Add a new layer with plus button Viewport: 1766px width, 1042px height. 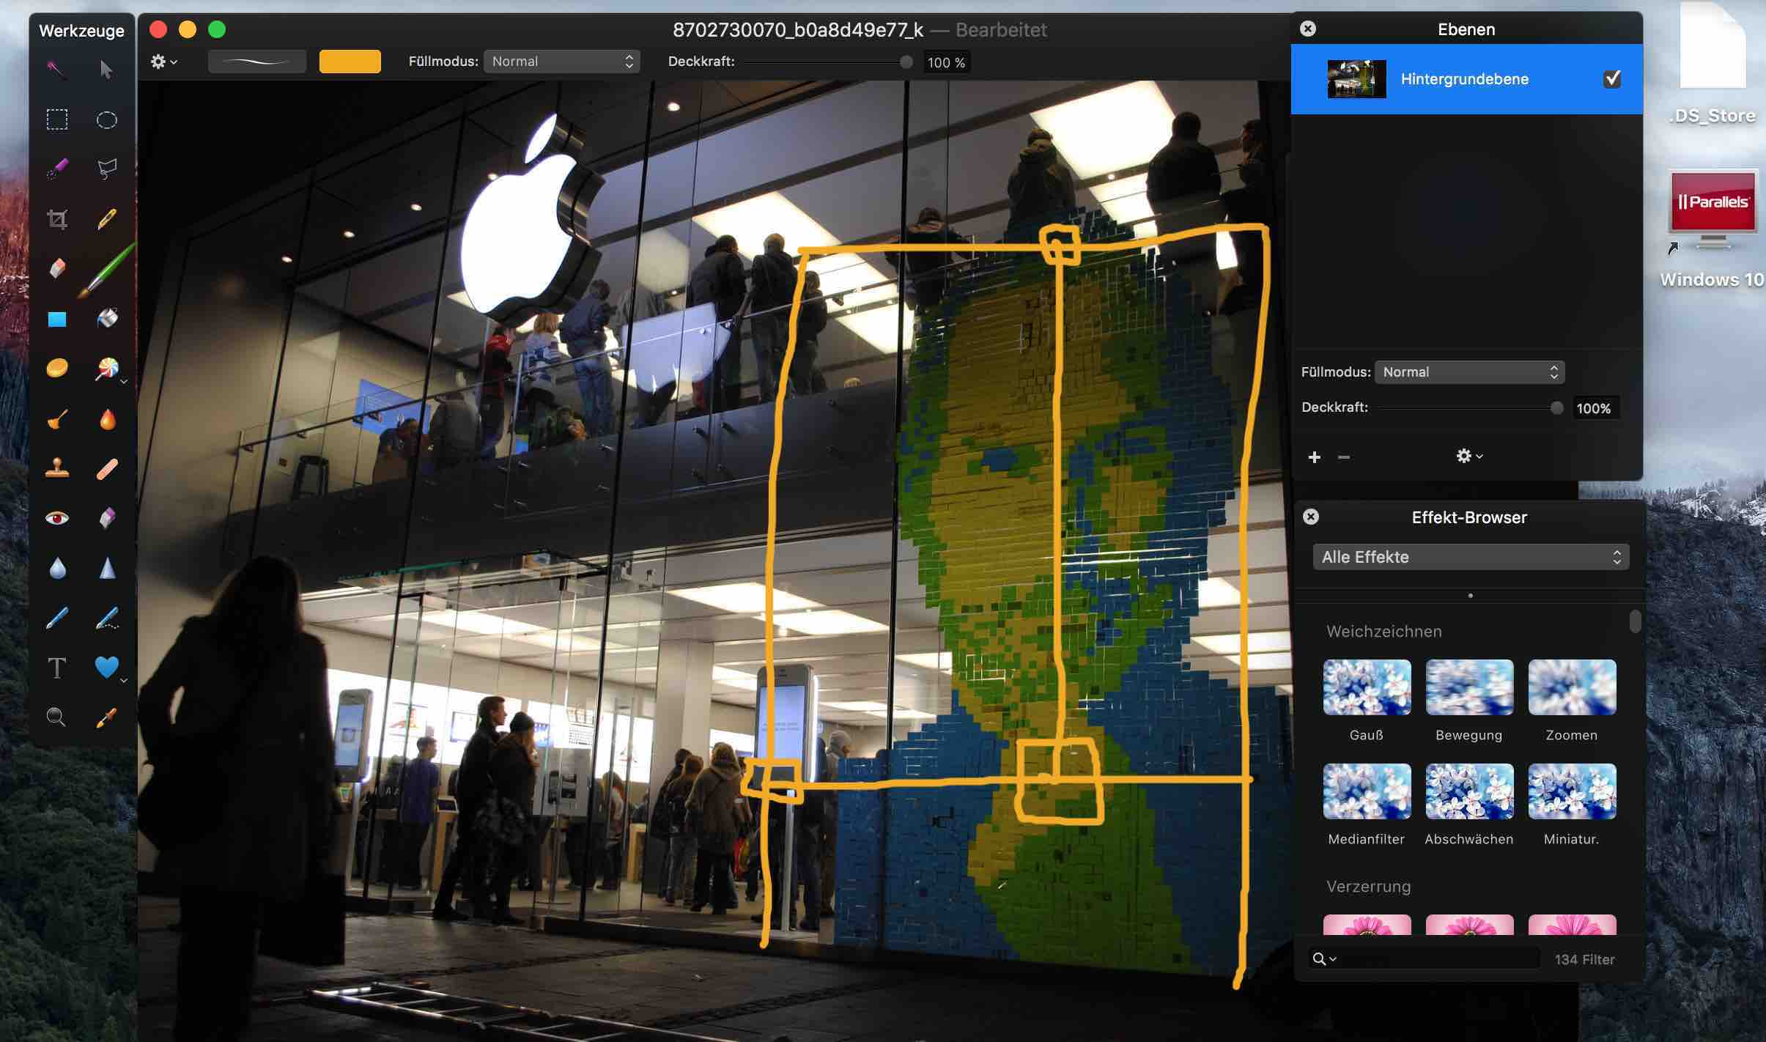[1314, 457]
